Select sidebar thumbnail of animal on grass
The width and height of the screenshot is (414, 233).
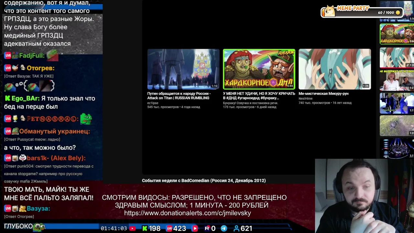397,126
